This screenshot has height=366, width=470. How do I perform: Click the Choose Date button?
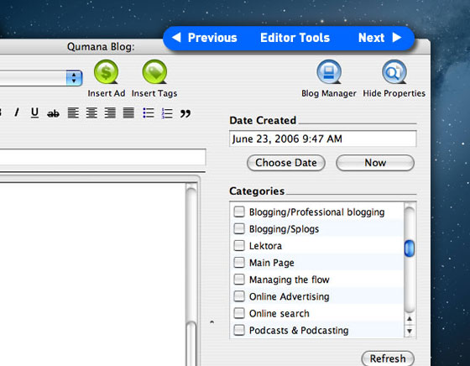pyautogui.click(x=286, y=163)
